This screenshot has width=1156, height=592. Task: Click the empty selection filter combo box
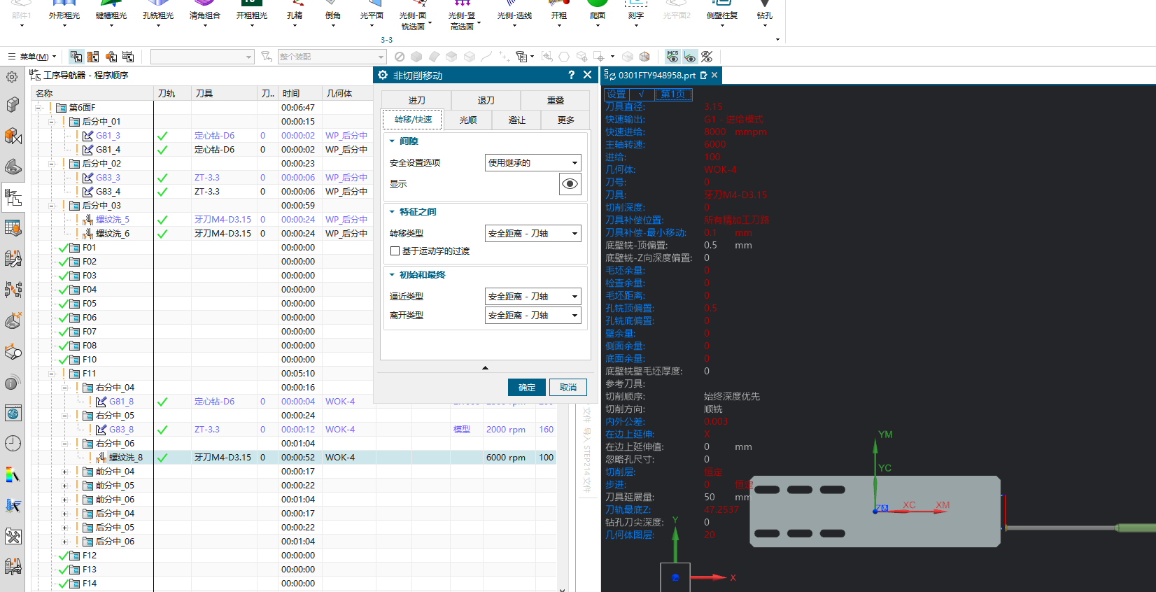coord(202,57)
